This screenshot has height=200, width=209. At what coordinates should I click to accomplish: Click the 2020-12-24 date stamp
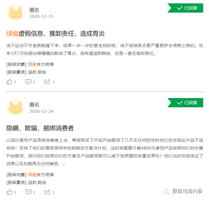tap(41, 111)
